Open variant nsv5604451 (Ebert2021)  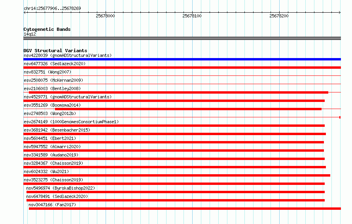click(50, 138)
